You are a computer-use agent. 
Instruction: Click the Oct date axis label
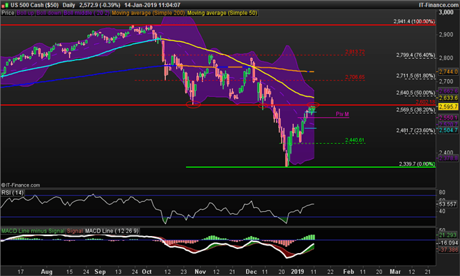point(147,271)
